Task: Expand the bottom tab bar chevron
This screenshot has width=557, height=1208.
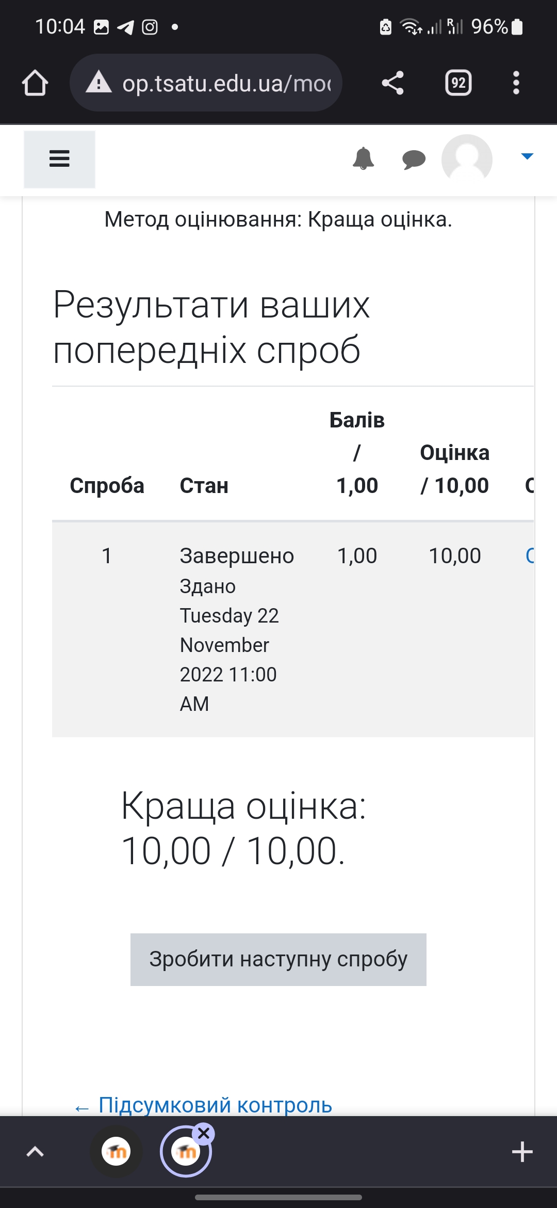Action: click(35, 1152)
